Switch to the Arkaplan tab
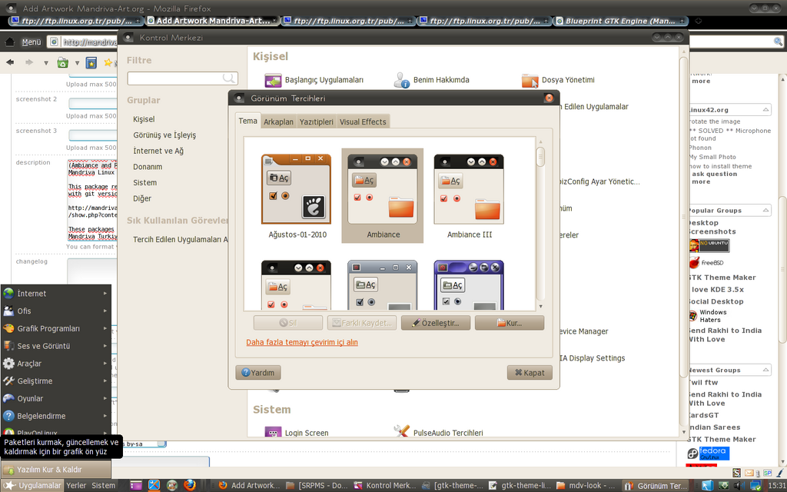 click(x=278, y=121)
